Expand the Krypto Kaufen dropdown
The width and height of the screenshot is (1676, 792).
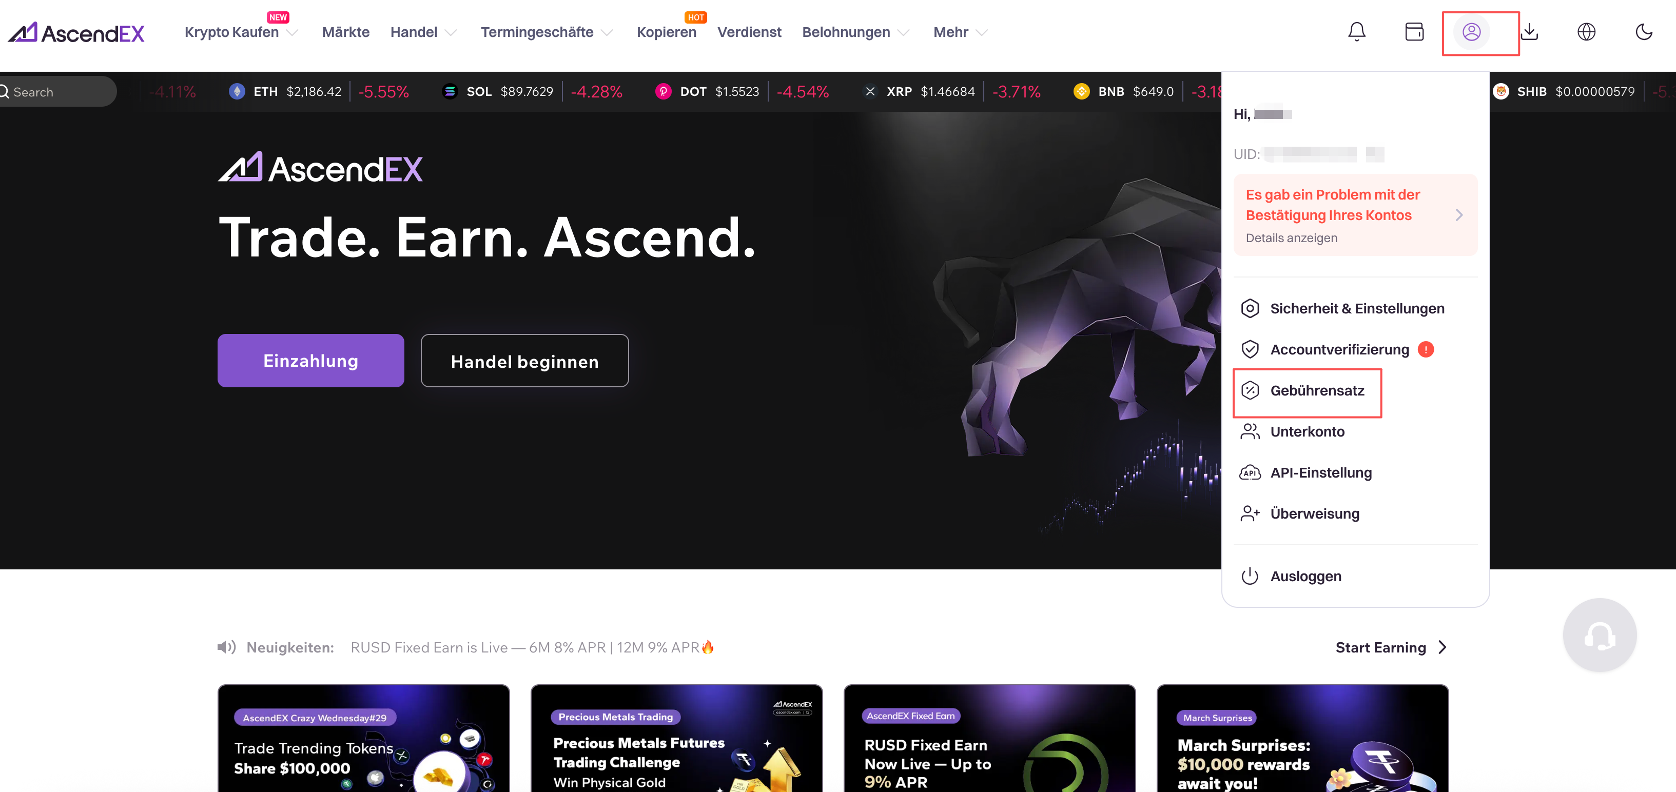tap(241, 32)
